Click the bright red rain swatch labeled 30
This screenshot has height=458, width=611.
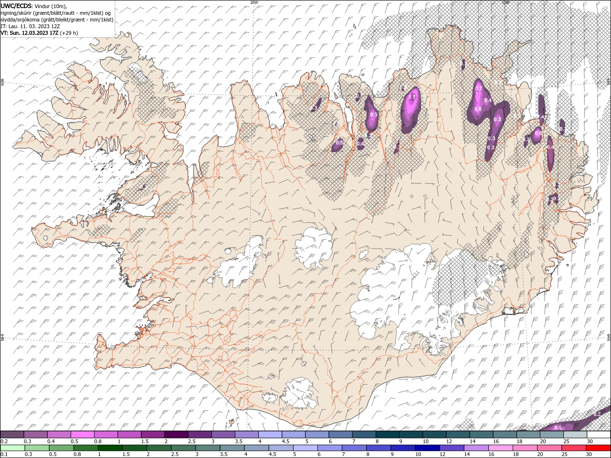(598, 448)
